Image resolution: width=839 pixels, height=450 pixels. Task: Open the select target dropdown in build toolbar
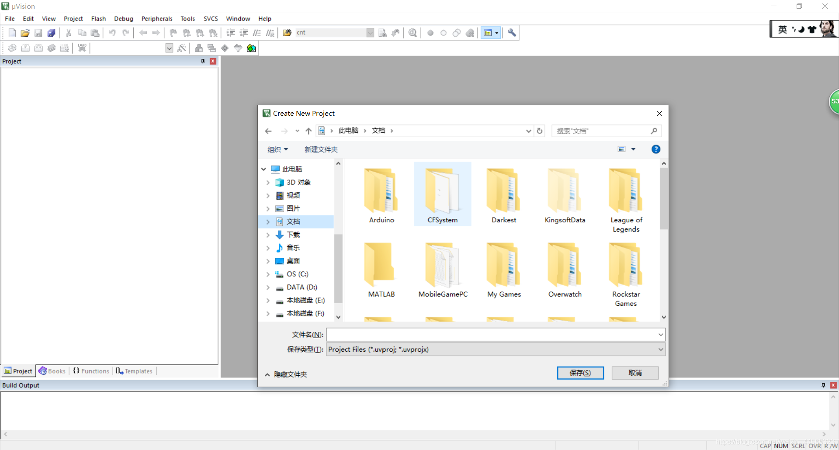(x=169, y=48)
